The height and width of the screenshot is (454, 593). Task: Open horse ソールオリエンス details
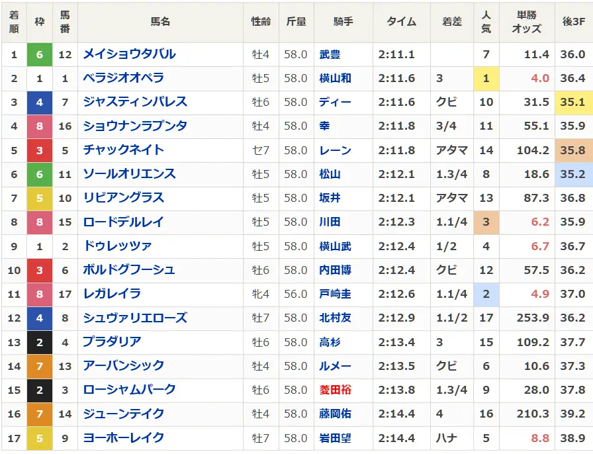pyautogui.click(x=129, y=174)
